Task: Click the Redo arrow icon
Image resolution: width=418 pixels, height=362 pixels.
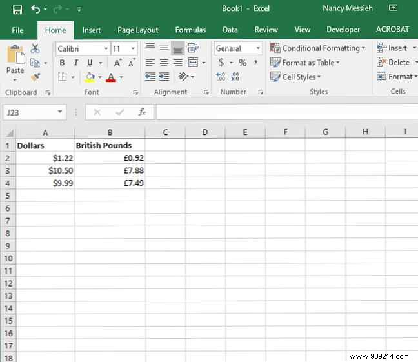Action: tap(57, 10)
